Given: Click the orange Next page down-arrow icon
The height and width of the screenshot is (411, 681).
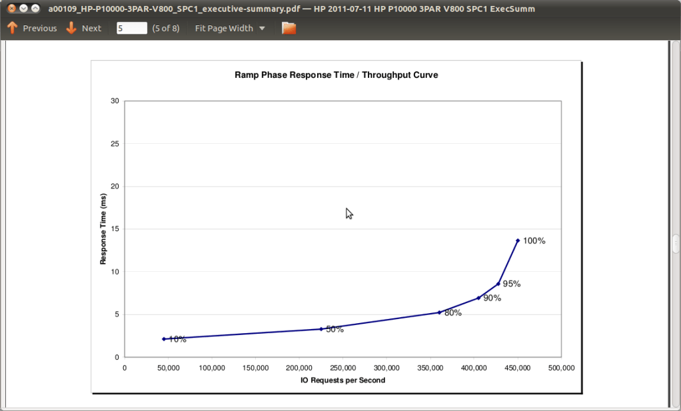Looking at the screenshot, I should tap(71, 28).
